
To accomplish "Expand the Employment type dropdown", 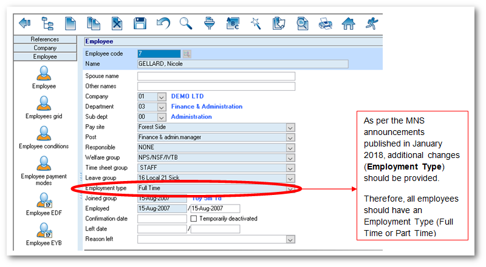I will 290,189.
